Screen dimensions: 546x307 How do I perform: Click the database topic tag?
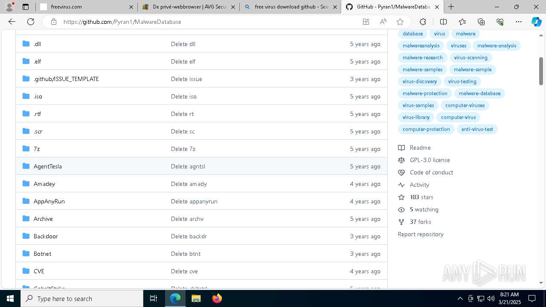pos(412,34)
